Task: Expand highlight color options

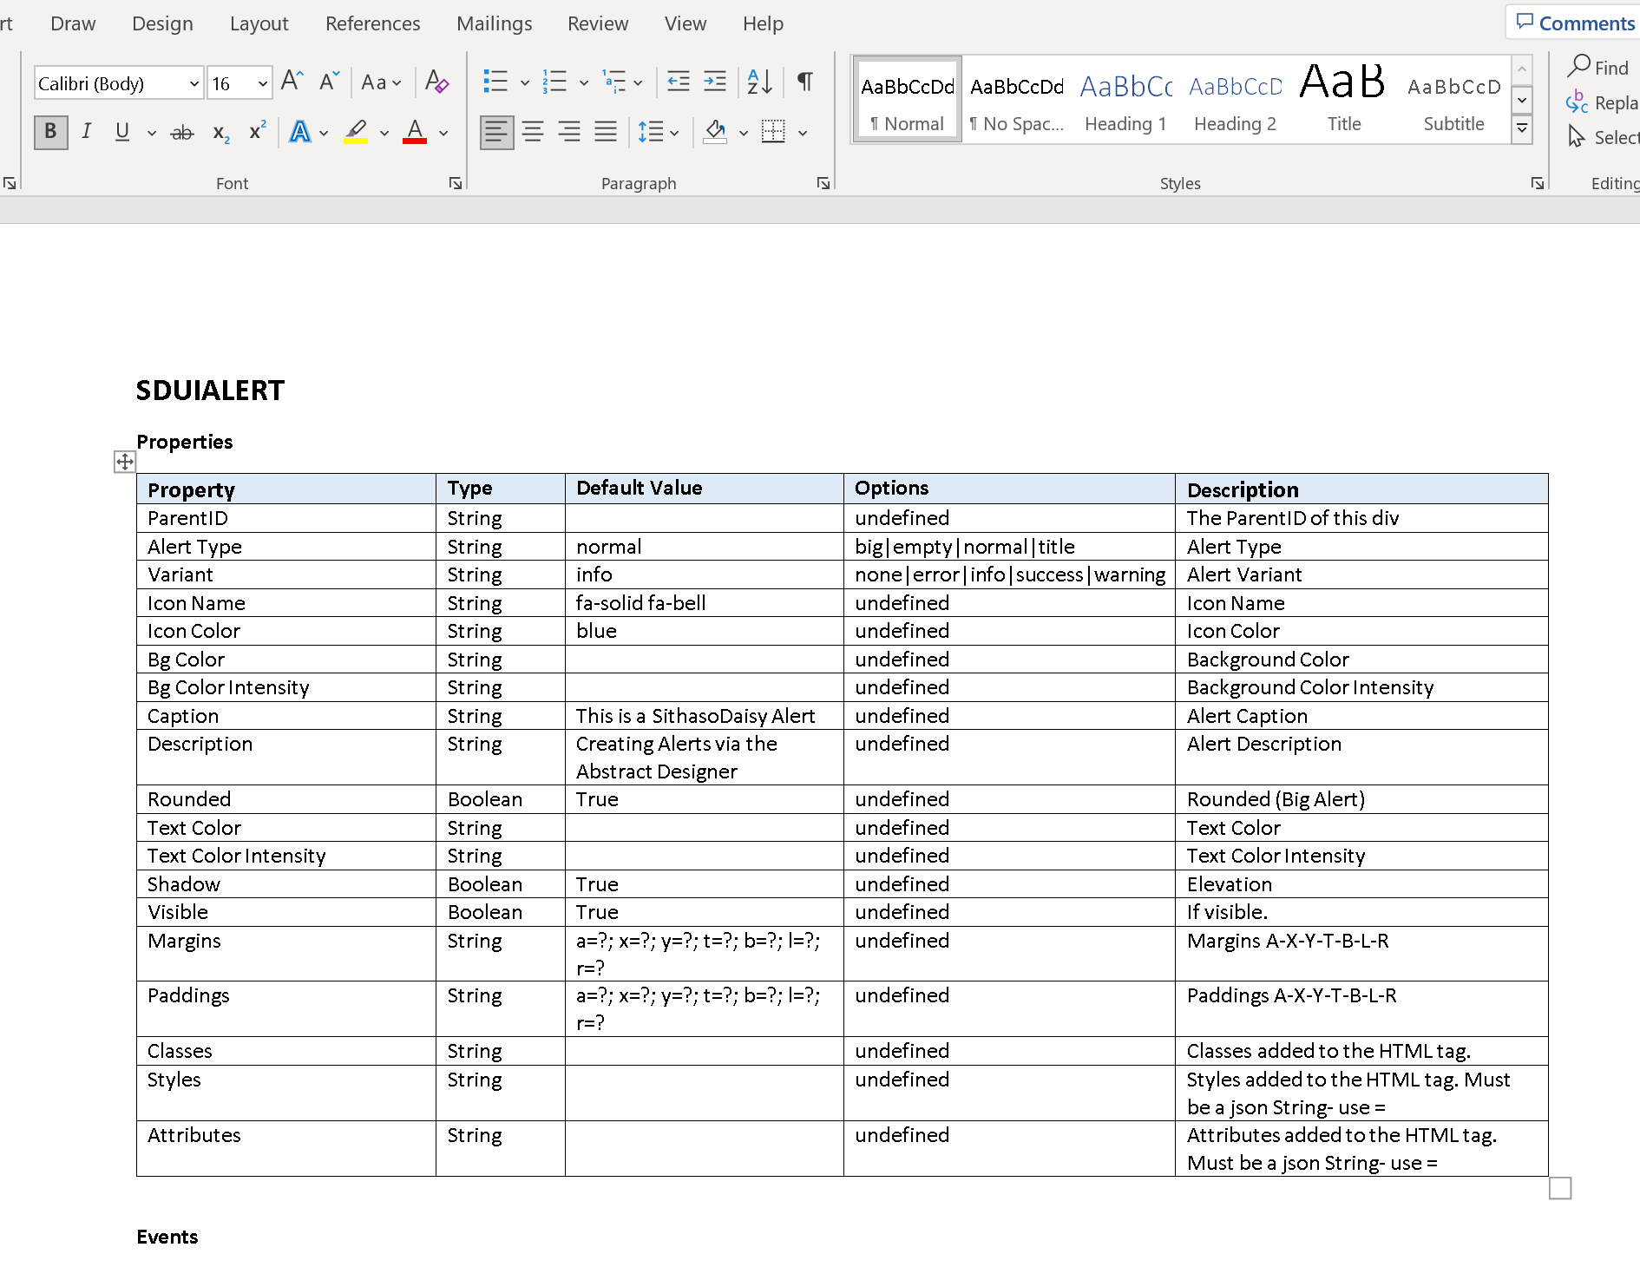Action: pyautogui.click(x=384, y=133)
